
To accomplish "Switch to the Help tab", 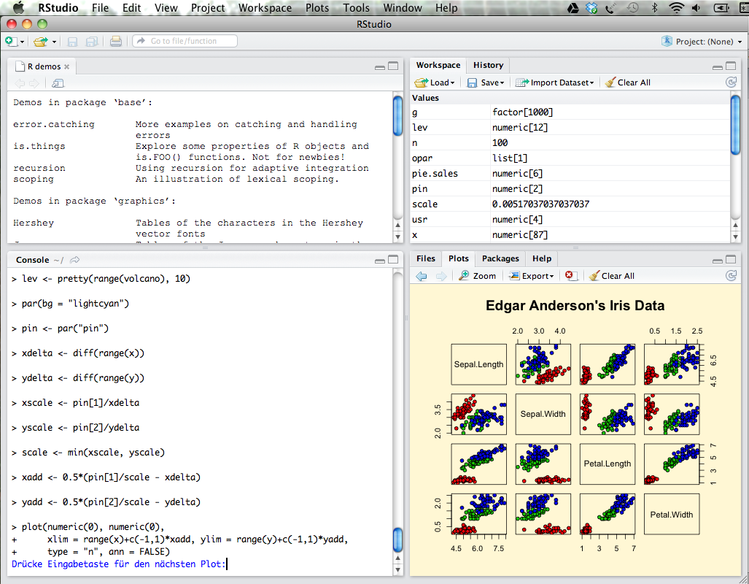I will click(542, 258).
